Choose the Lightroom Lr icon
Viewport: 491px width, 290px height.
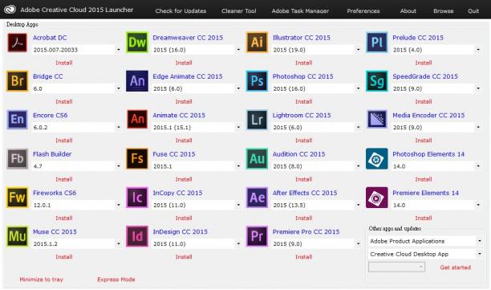[257, 120]
